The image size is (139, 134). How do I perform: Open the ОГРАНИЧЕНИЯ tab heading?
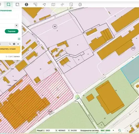(6, 11)
